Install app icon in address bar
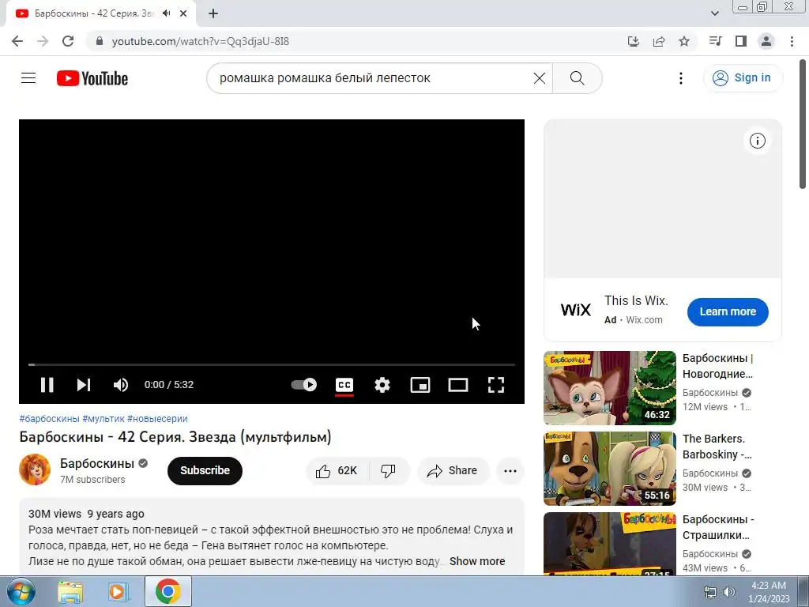The height and width of the screenshot is (607, 809). tap(633, 41)
